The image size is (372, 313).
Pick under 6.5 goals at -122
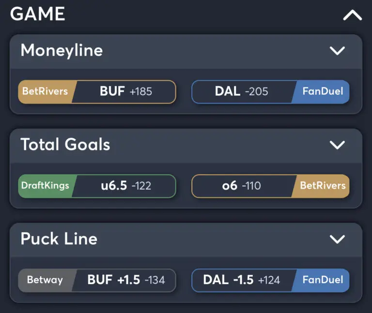point(125,186)
